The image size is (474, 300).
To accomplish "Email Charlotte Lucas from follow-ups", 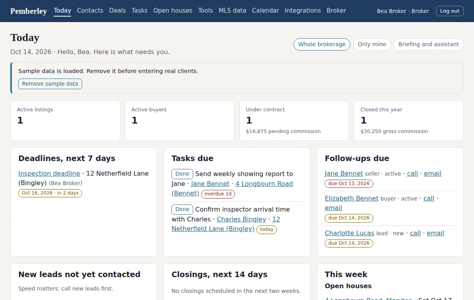I will tap(435, 233).
